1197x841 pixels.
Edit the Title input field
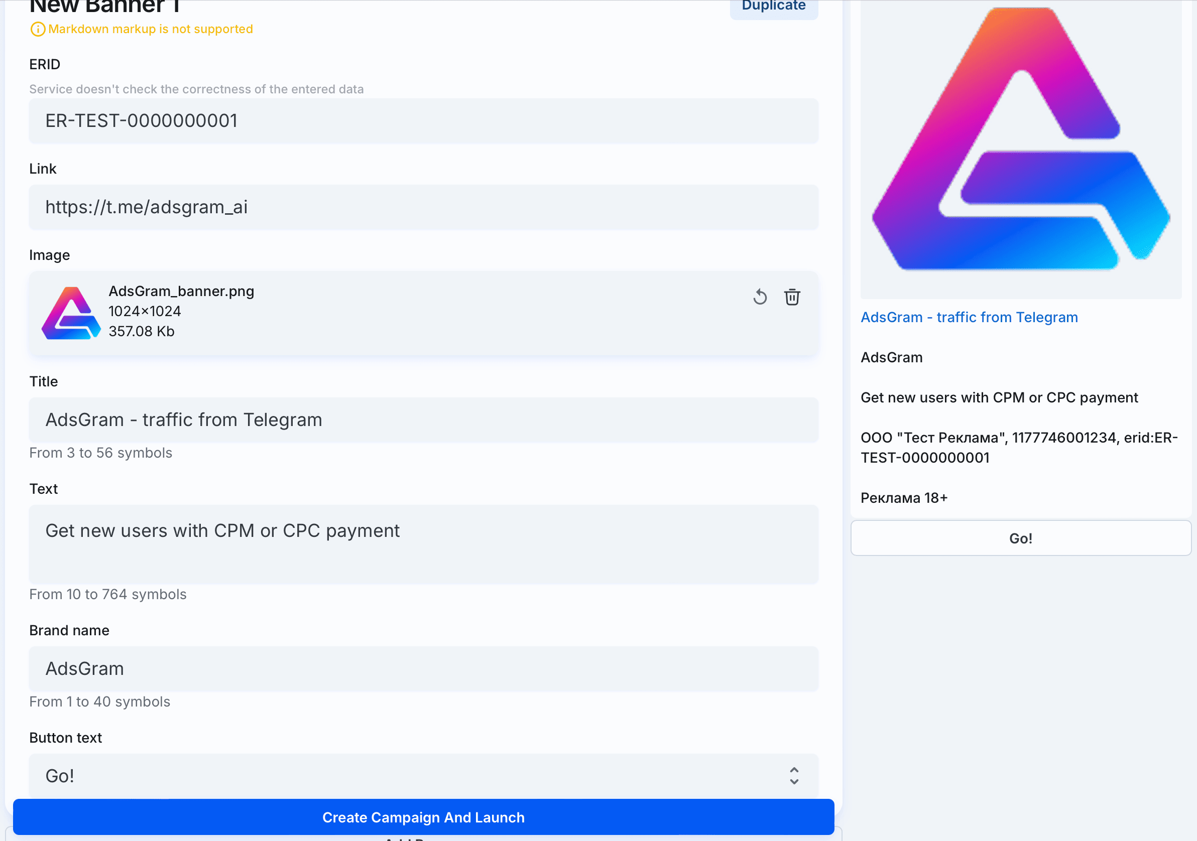[x=423, y=420]
